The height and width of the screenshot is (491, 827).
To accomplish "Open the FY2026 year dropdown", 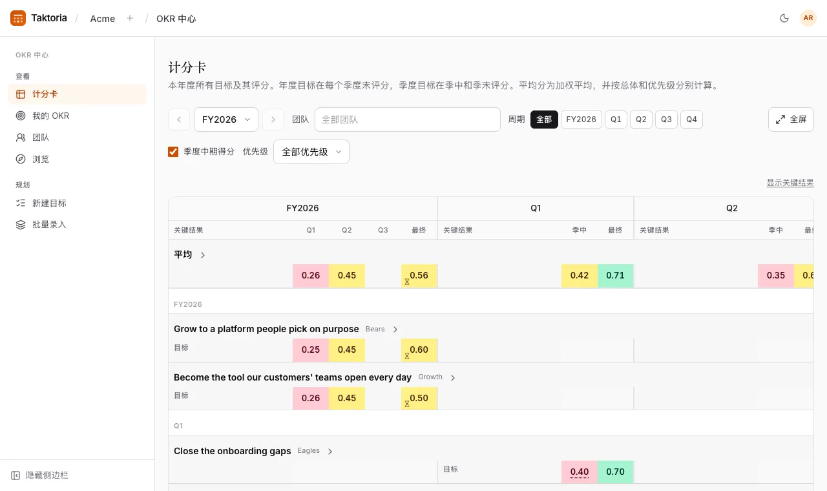I will [226, 120].
